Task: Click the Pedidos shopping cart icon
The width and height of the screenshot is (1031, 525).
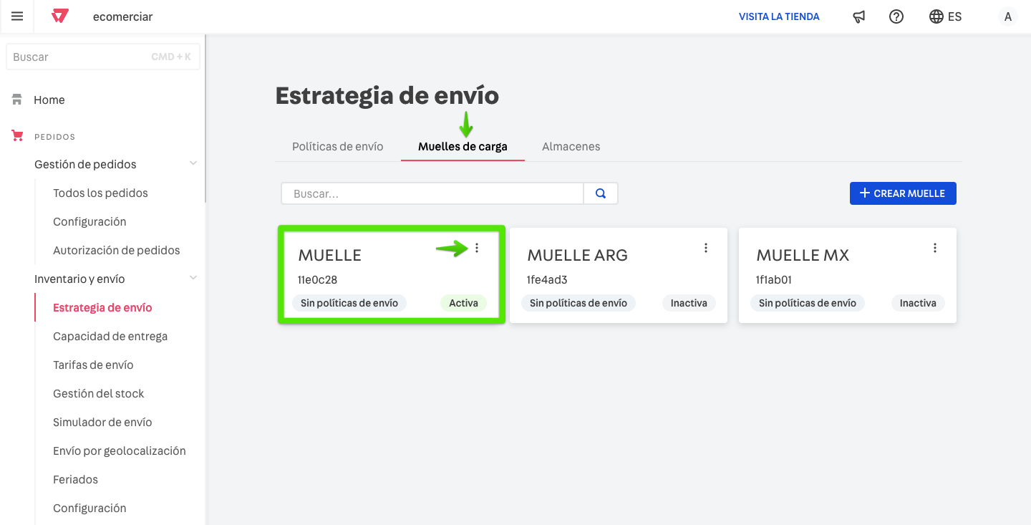Action: coord(17,136)
